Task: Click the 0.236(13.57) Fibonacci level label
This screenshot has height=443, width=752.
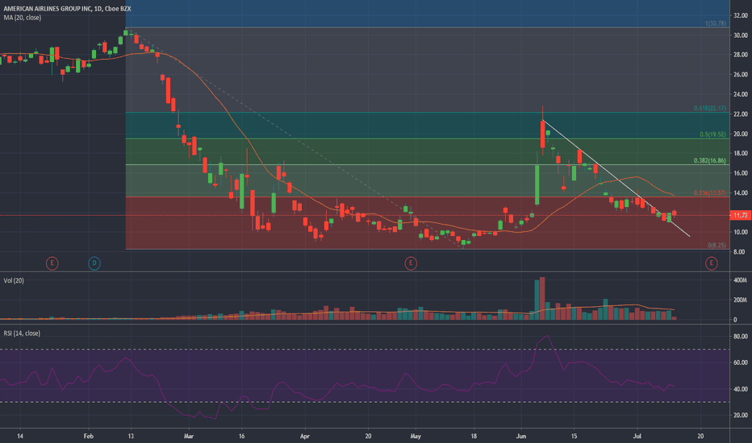Action: pos(710,193)
